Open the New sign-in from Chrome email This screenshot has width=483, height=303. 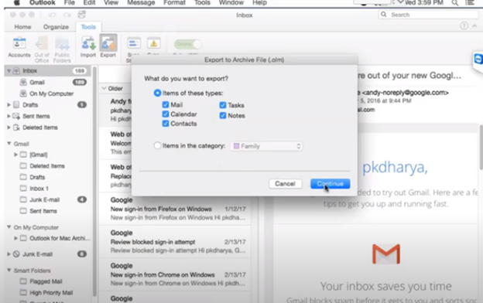tap(175, 274)
